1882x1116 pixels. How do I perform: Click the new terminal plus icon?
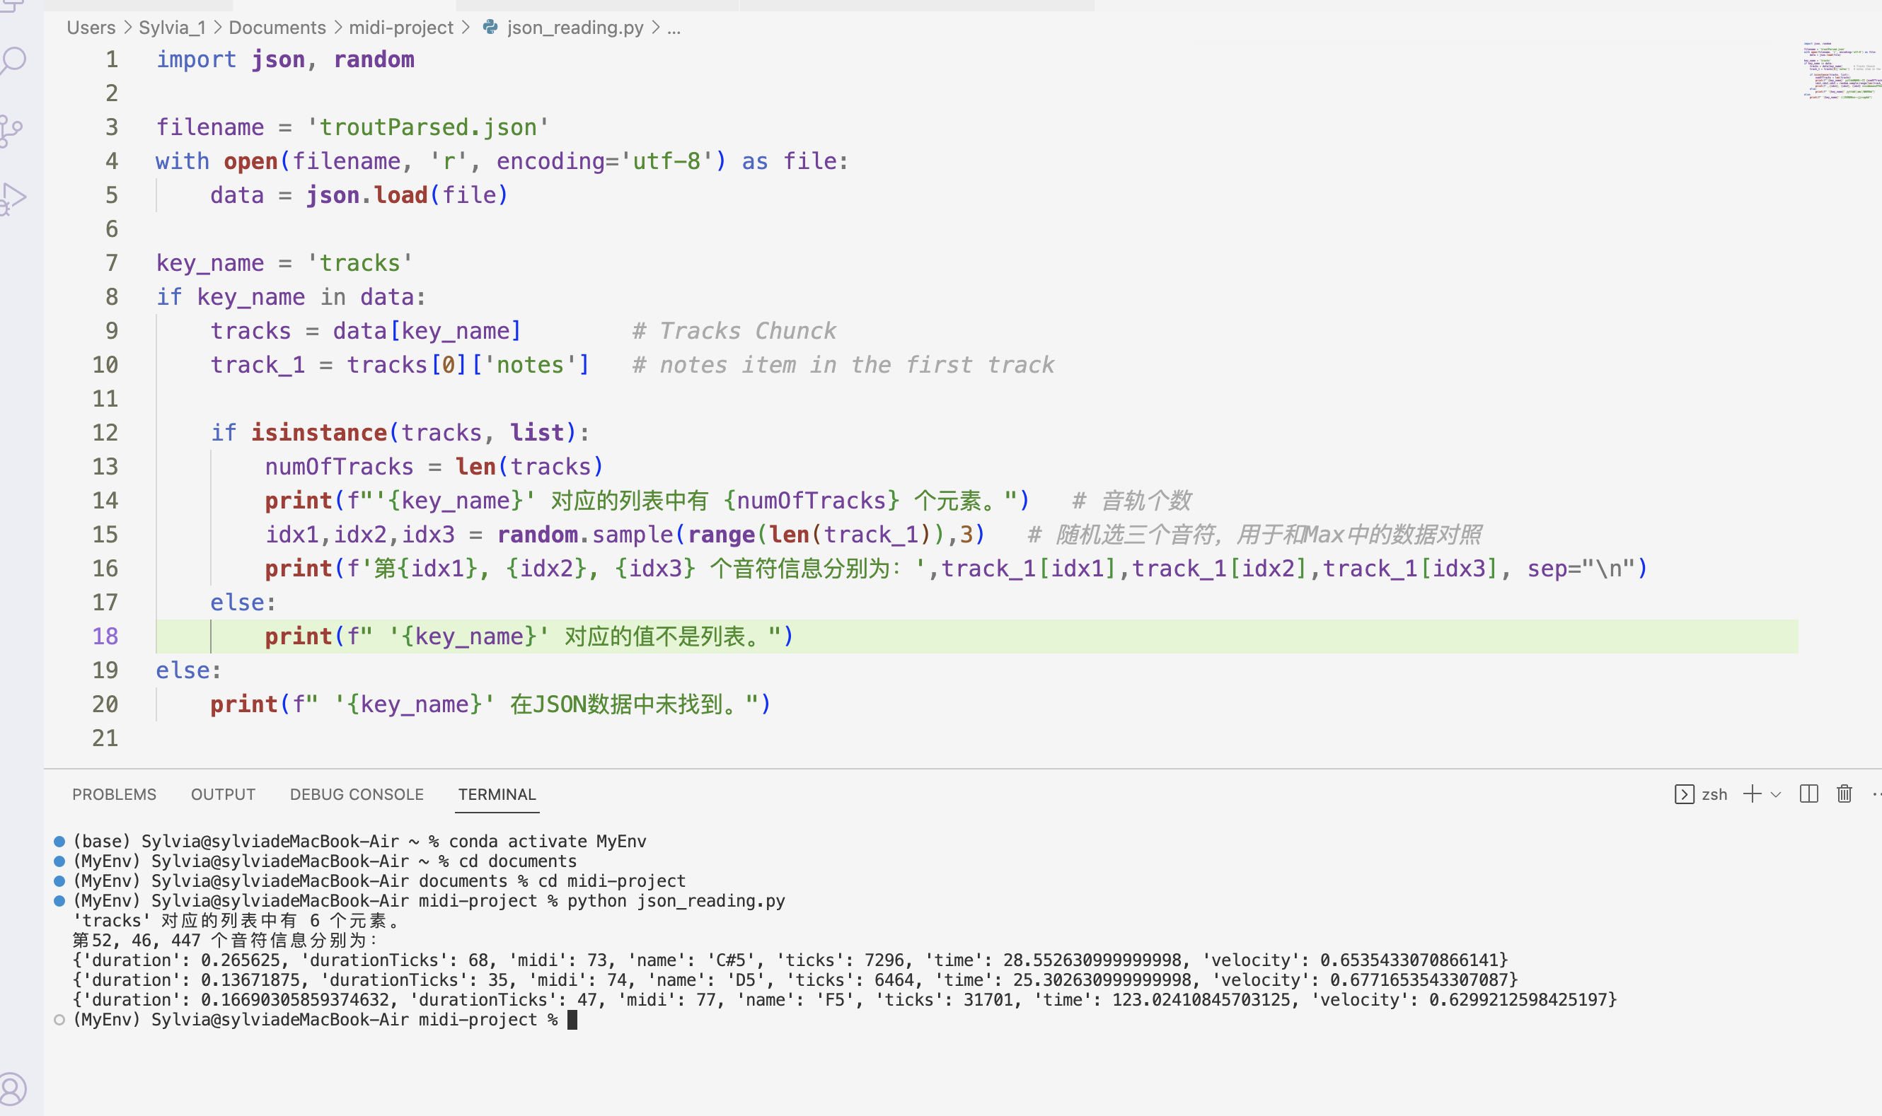tap(1752, 794)
